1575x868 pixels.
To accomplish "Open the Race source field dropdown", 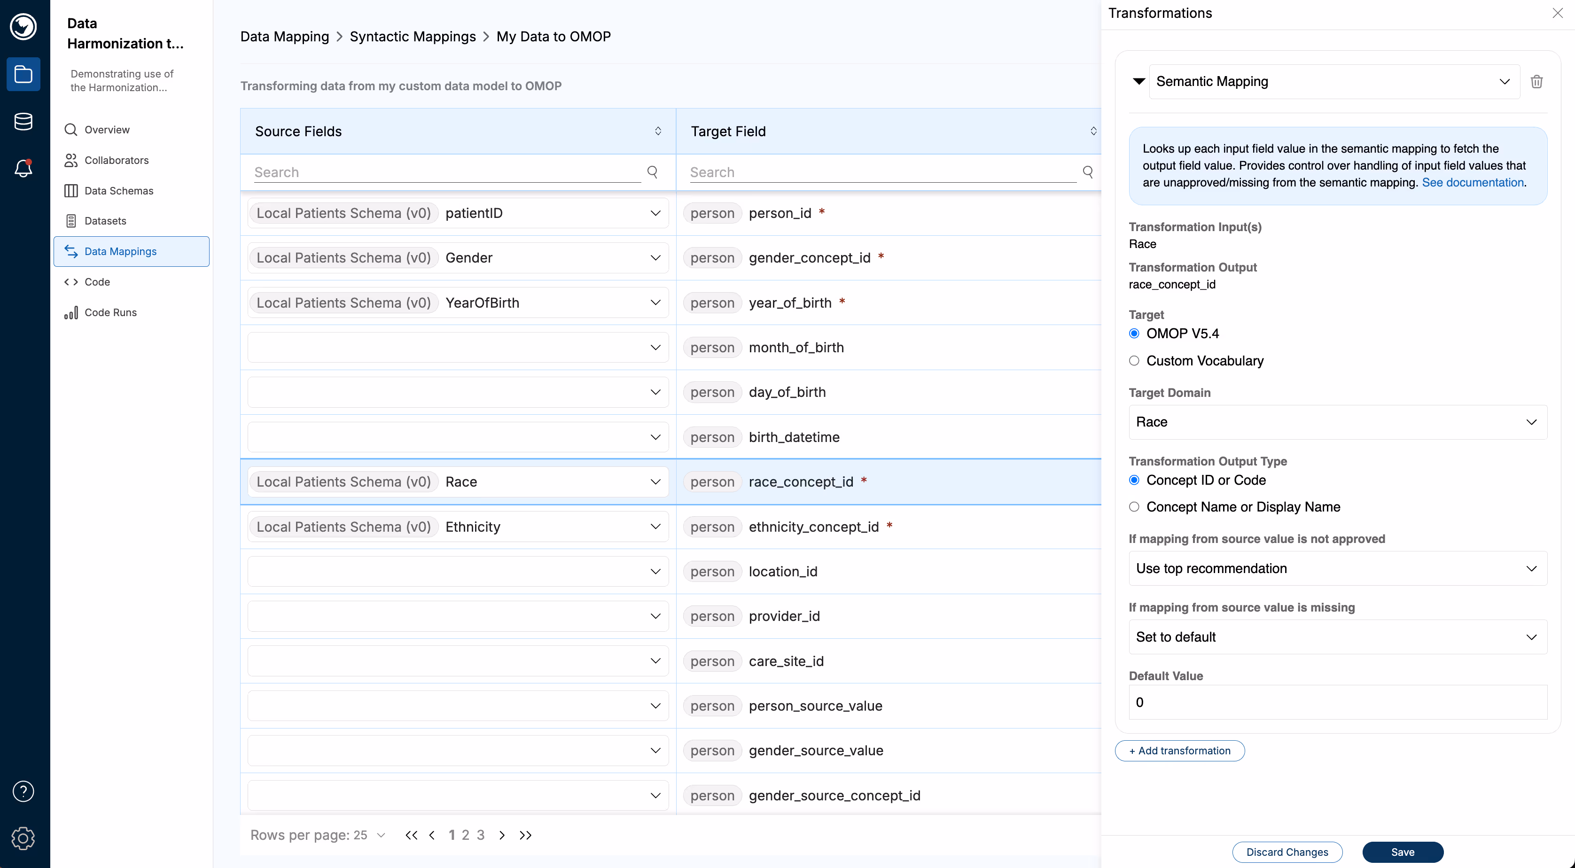I will click(x=458, y=482).
